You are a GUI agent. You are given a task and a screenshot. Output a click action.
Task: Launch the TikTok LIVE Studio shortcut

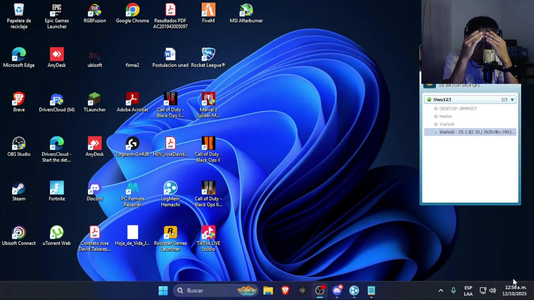(208, 239)
